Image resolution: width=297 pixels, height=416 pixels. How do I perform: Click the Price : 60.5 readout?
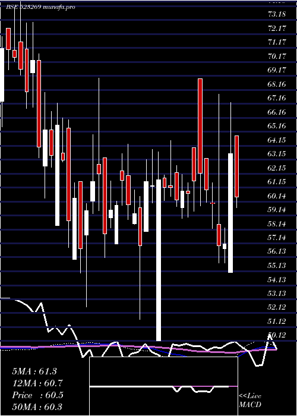(x=37, y=395)
